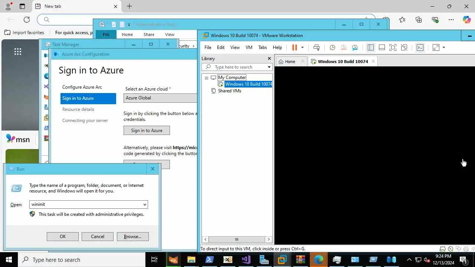Image resolution: width=475 pixels, height=267 pixels.
Task: Expand the Run dialog Open history dropdown
Action: point(145,204)
